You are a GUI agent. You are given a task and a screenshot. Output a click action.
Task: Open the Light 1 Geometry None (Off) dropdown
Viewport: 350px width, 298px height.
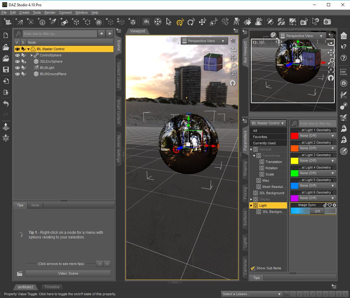pyautogui.click(x=317, y=136)
